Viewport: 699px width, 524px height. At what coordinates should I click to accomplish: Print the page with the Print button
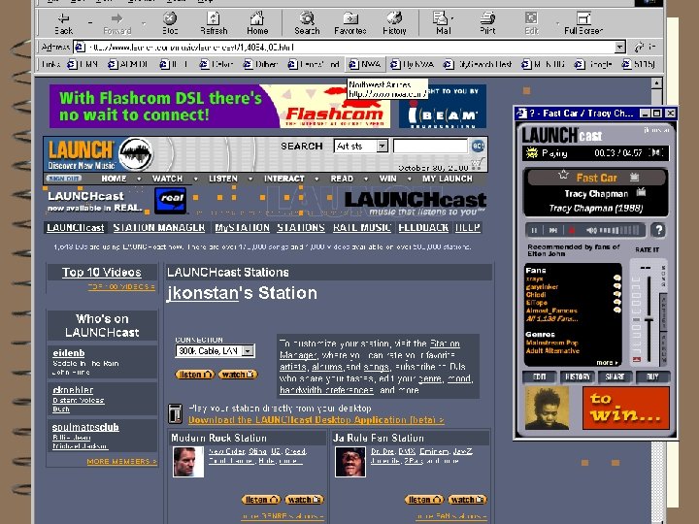487,23
